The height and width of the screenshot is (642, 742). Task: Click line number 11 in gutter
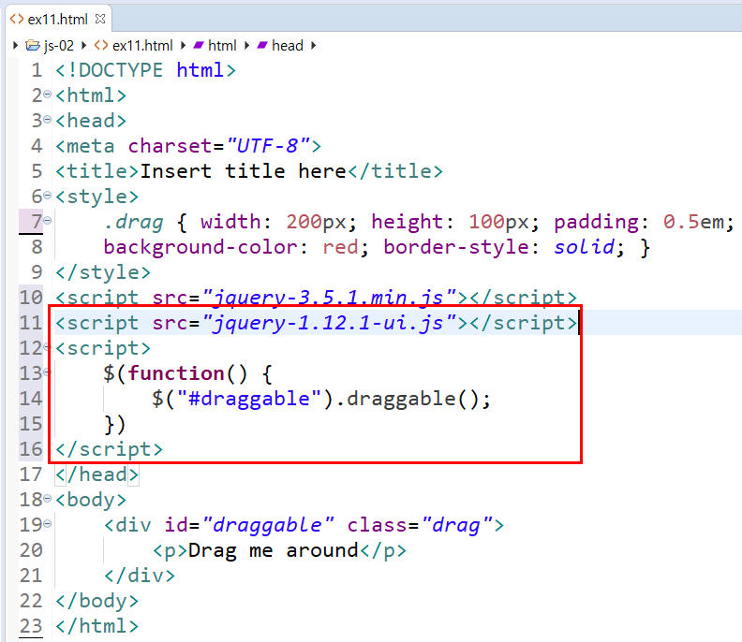pyautogui.click(x=31, y=323)
